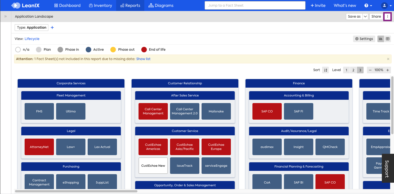The height and width of the screenshot is (194, 394).
Task: Click Invite in top bar
Action: pyautogui.click(x=318, y=6)
